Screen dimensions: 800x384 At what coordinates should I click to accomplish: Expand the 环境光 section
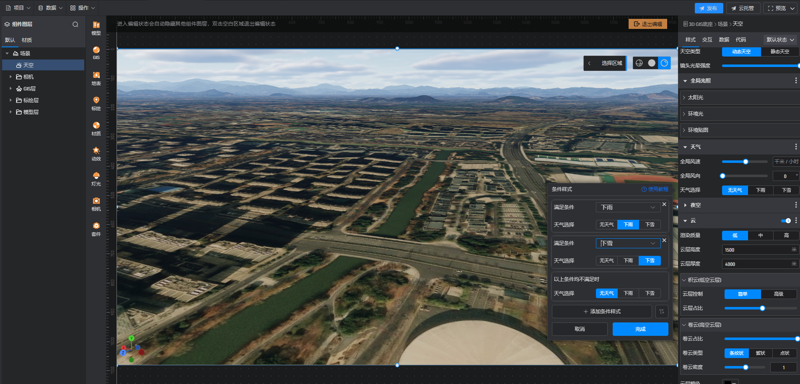(740, 114)
